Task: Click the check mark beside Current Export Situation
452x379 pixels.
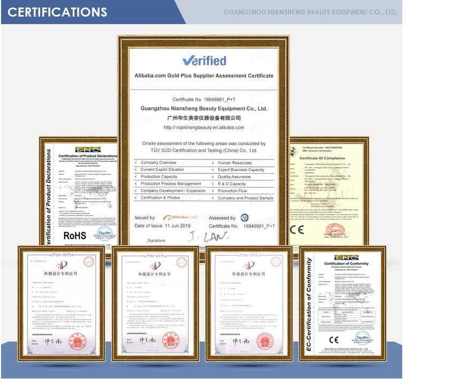Action: [x=136, y=169]
